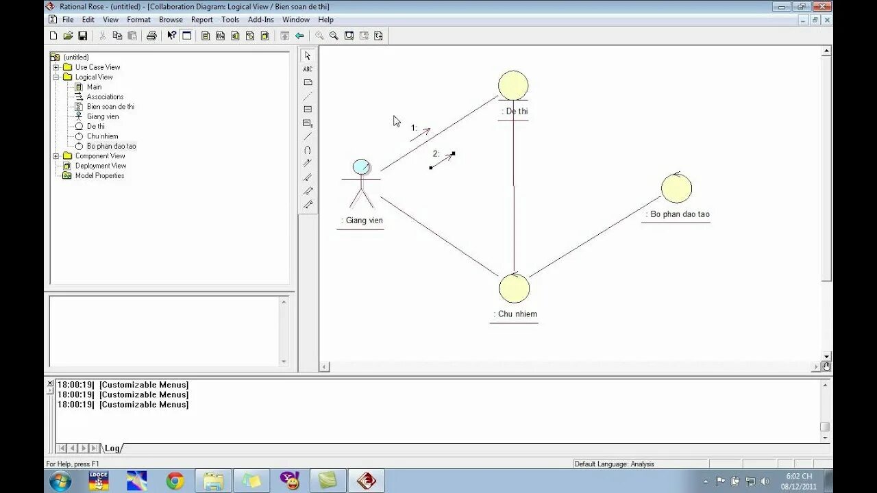Viewport: 877px width, 493px height.
Task: Open the Tools menu
Action: pyautogui.click(x=230, y=20)
